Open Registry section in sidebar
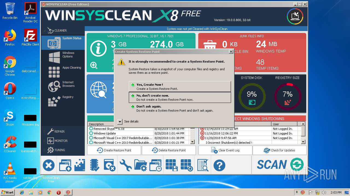This screenshot has height=196, width=350. tap(63, 101)
